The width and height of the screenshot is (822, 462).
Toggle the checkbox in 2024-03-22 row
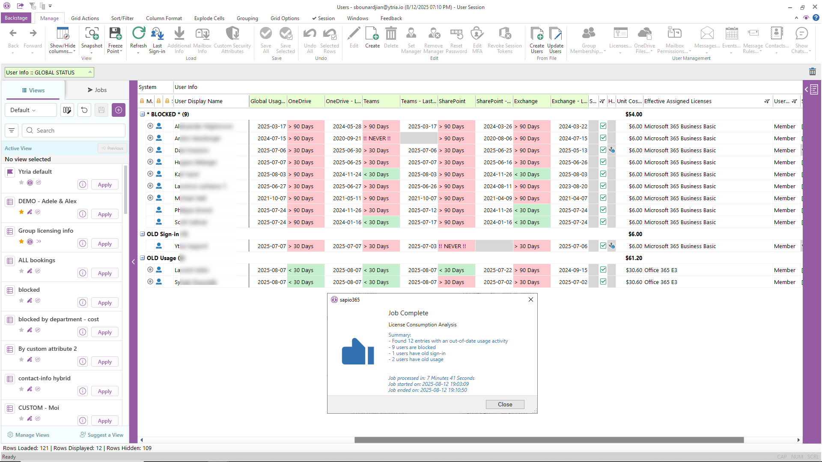tap(603, 126)
